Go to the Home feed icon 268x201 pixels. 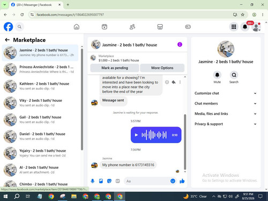click(77, 27)
